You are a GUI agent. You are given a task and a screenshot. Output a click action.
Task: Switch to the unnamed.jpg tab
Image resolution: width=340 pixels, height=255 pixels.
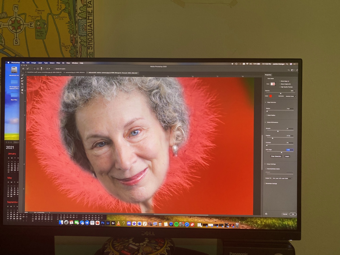coord(75,72)
